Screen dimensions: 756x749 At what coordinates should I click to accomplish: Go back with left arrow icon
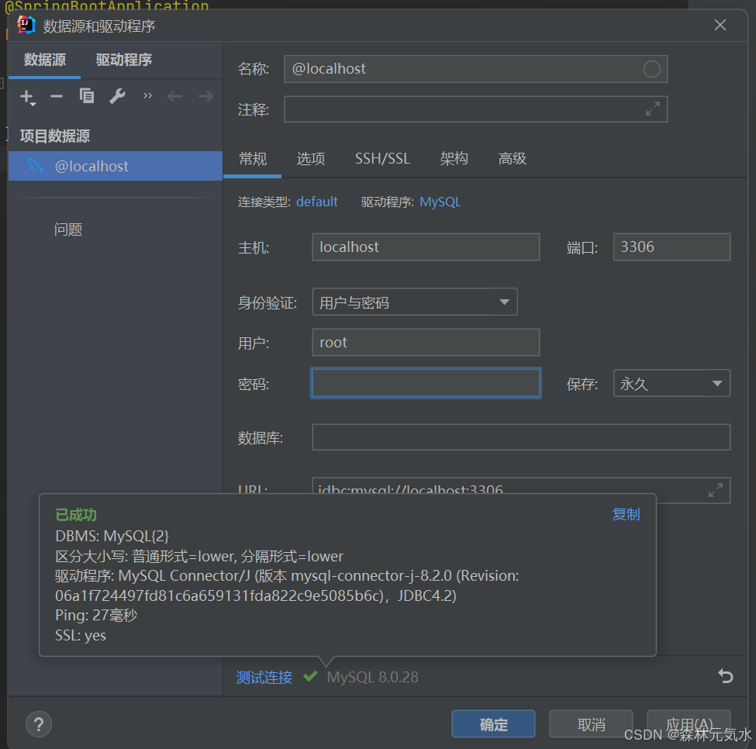tap(174, 96)
